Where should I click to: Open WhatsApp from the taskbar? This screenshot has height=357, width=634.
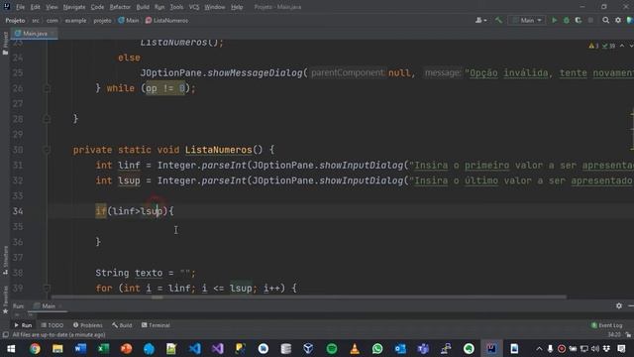click(x=377, y=348)
